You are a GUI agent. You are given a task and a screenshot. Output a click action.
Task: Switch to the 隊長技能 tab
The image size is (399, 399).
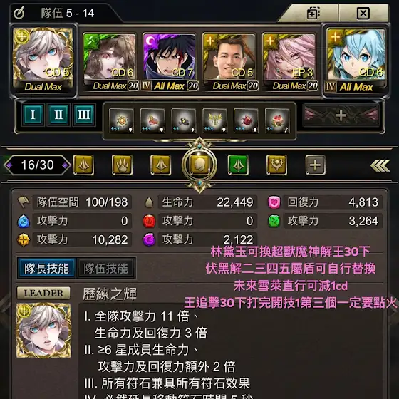pos(46,269)
